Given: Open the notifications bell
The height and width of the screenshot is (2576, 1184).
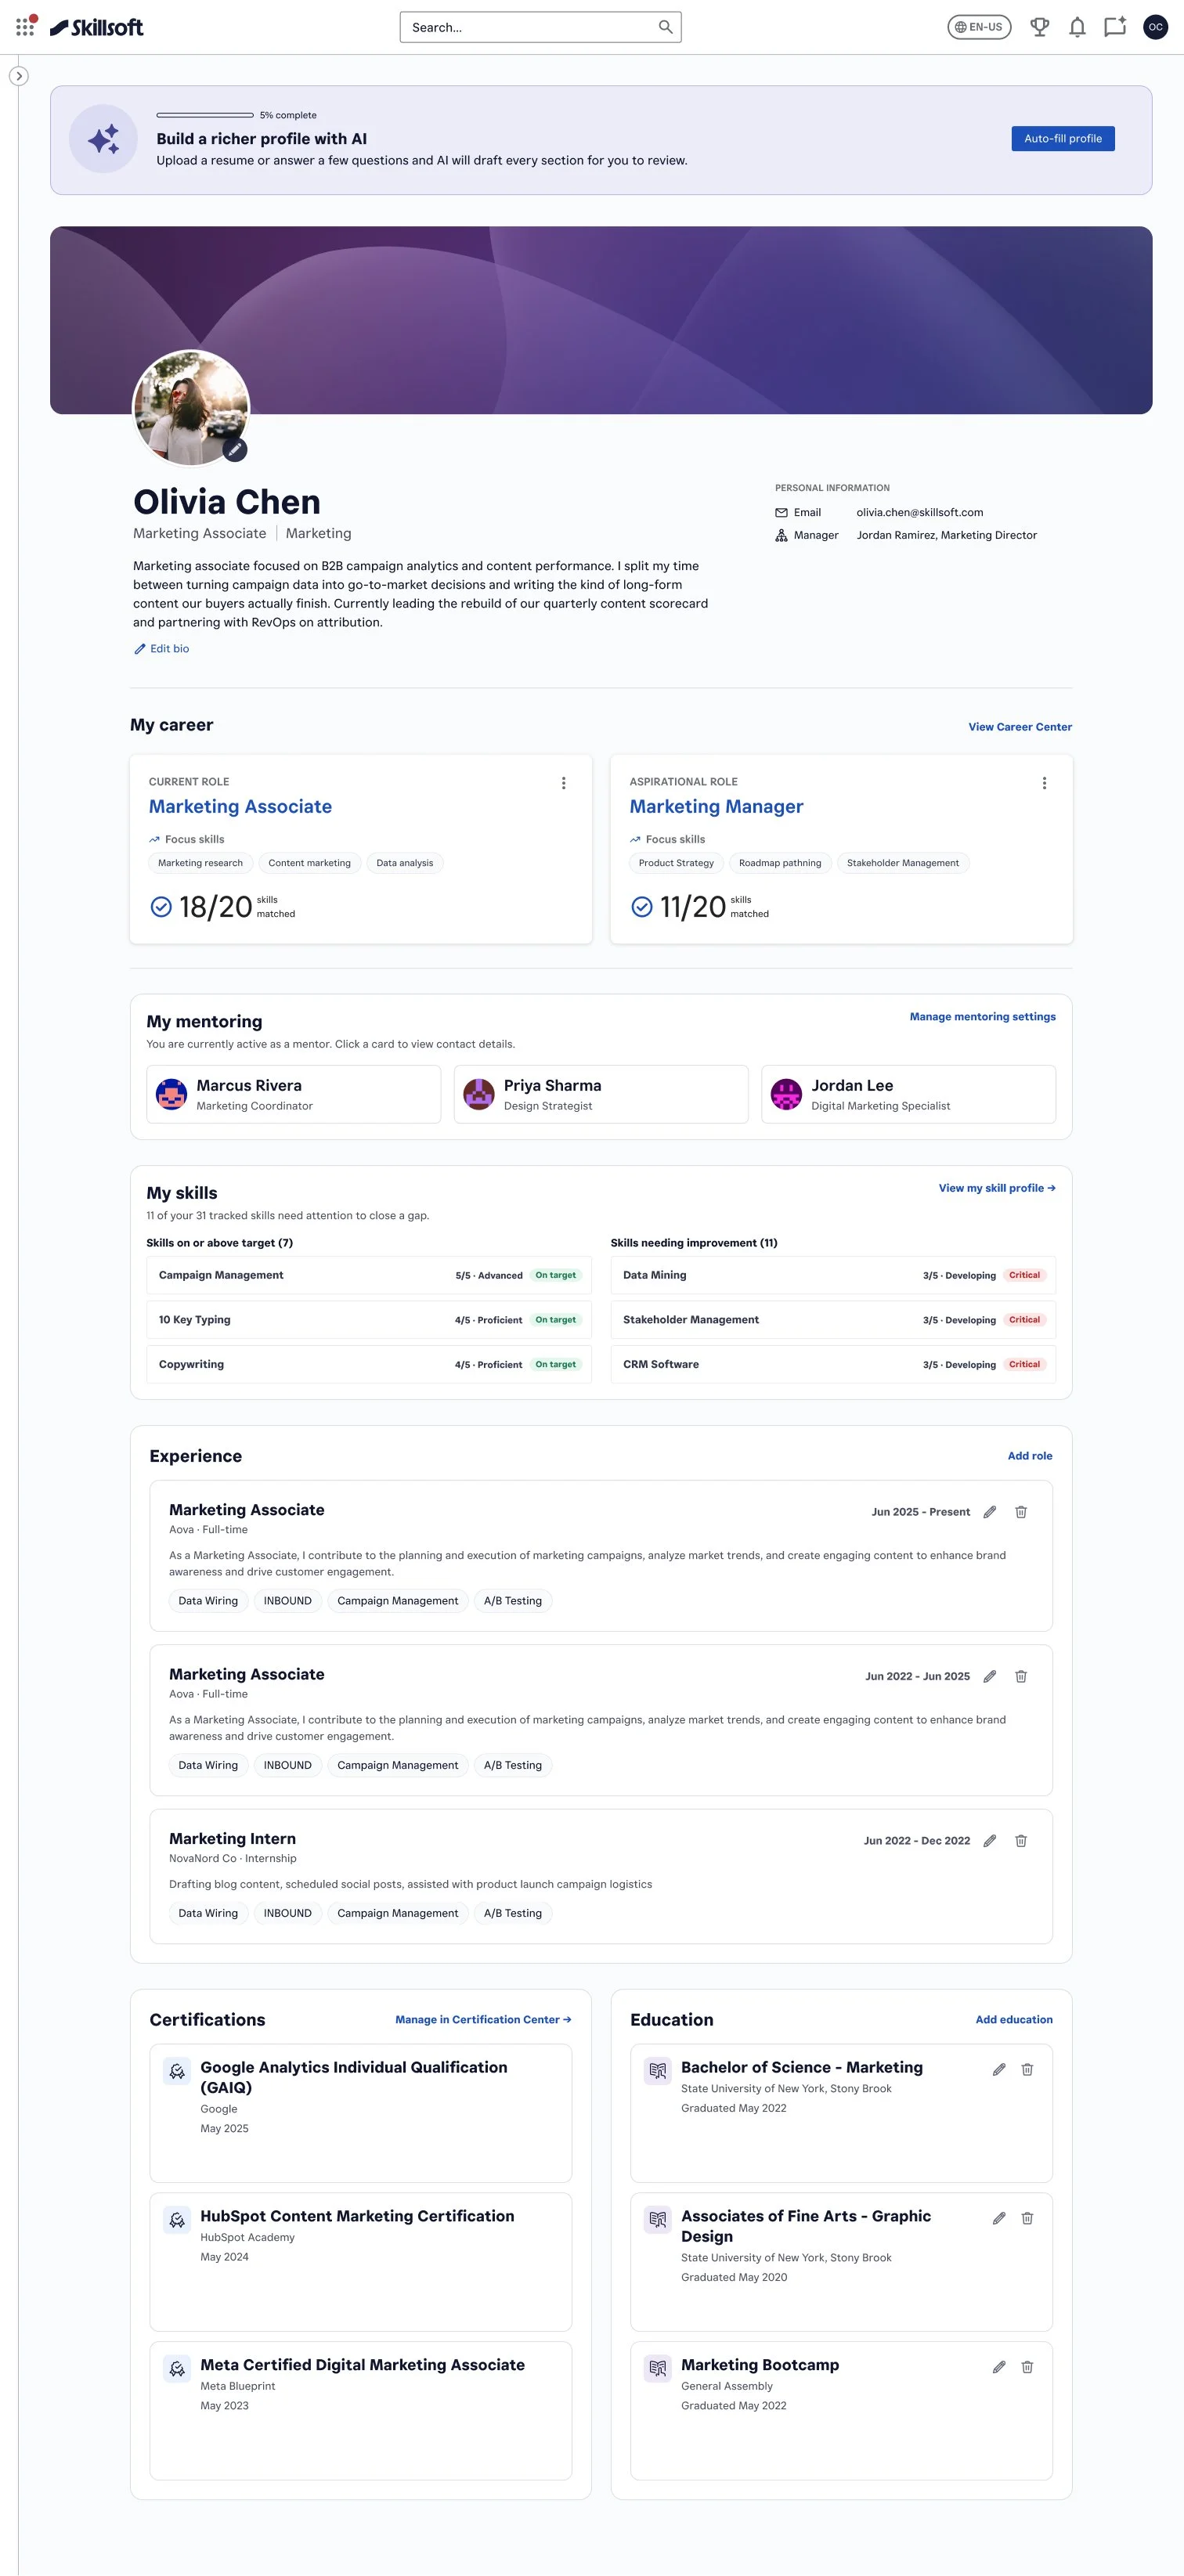Looking at the screenshot, I should tap(1077, 27).
